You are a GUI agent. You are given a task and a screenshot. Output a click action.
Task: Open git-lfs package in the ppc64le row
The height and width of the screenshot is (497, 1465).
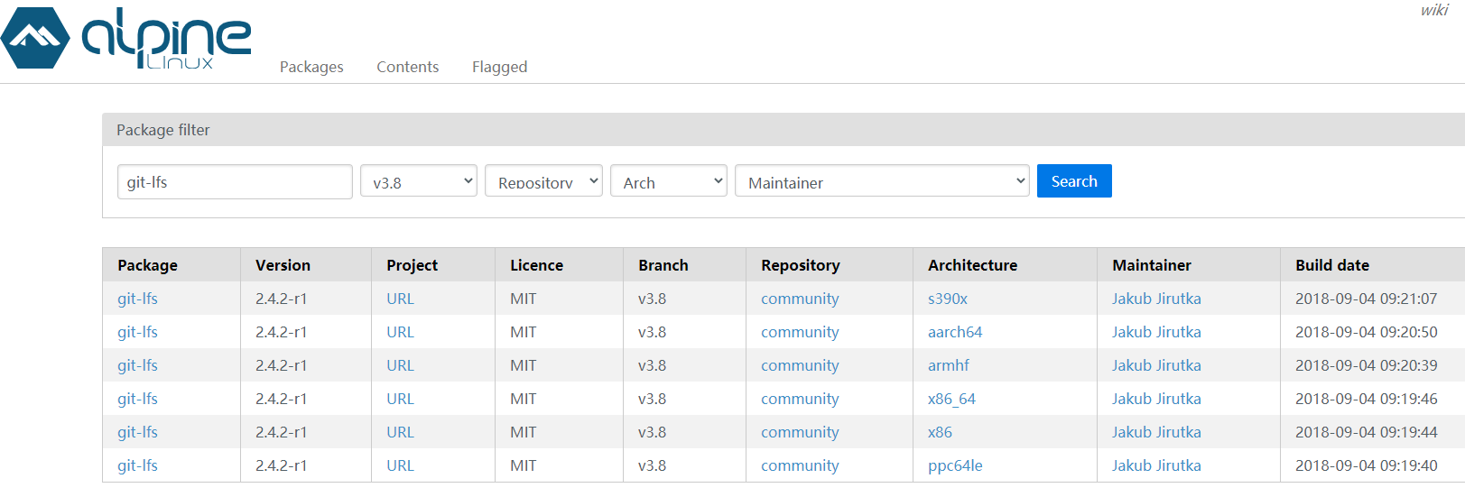(137, 465)
